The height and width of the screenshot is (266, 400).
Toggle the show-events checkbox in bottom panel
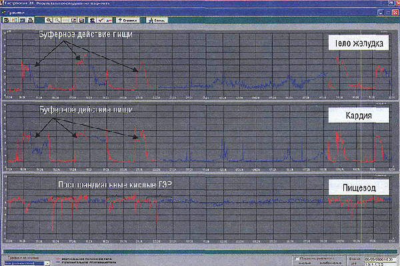pyautogui.click(x=297, y=259)
